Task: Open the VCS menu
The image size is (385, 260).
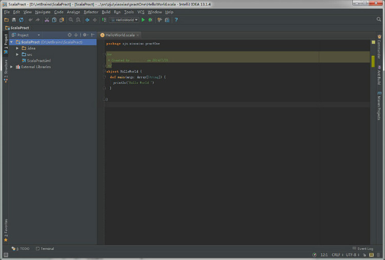Action: pos(141,12)
